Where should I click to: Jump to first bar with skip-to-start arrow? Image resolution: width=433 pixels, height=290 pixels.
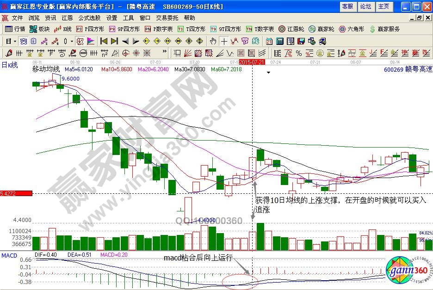coord(104,41)
